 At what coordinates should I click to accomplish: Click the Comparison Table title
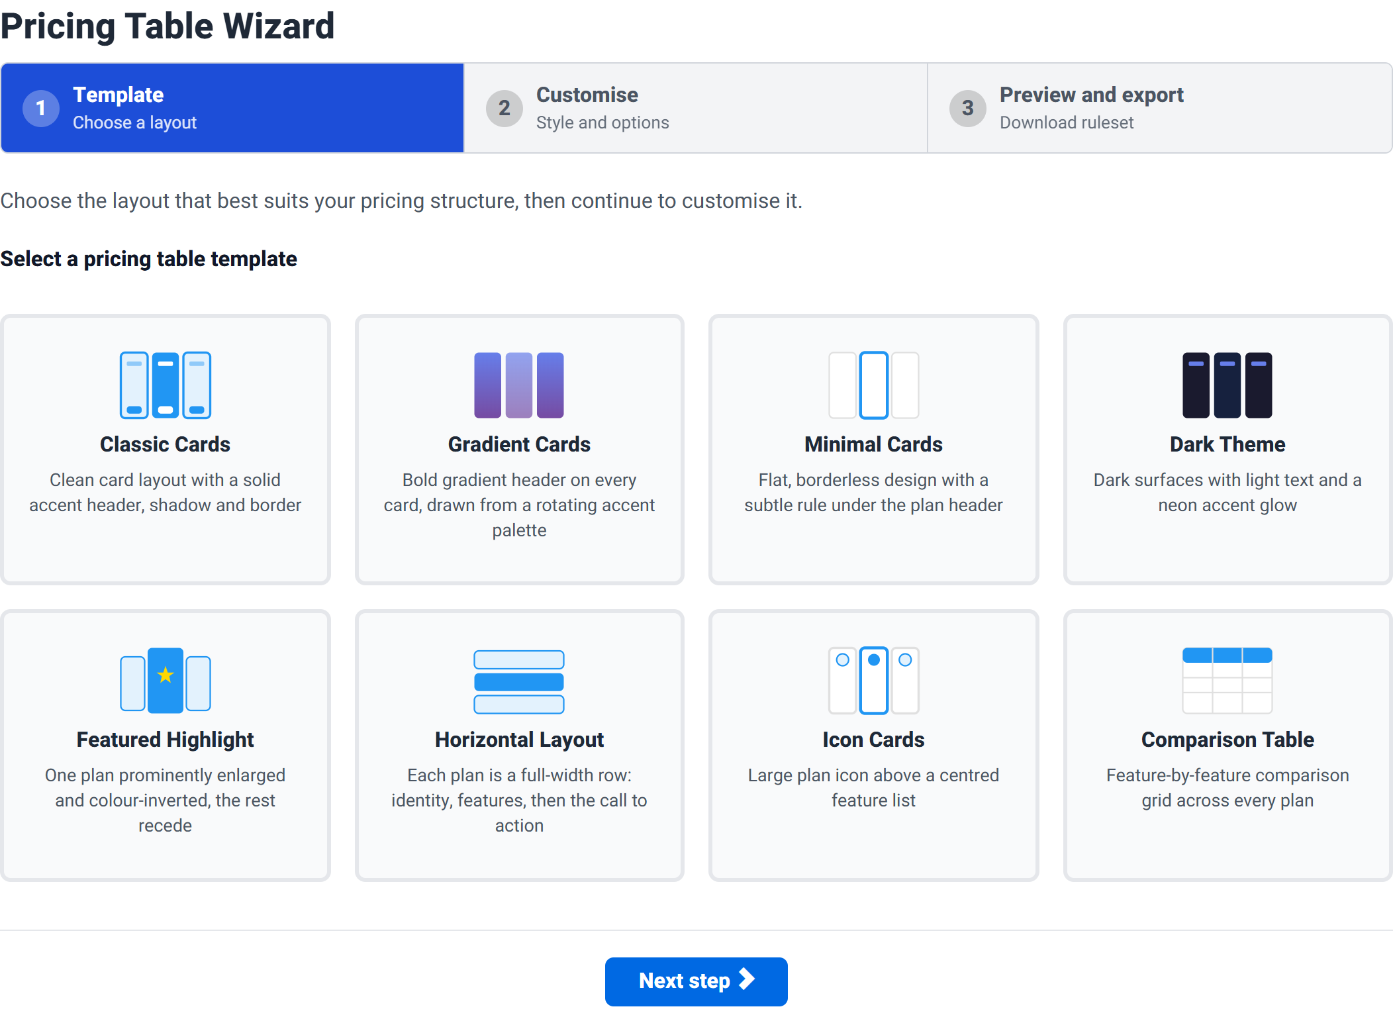[1227, 740]
